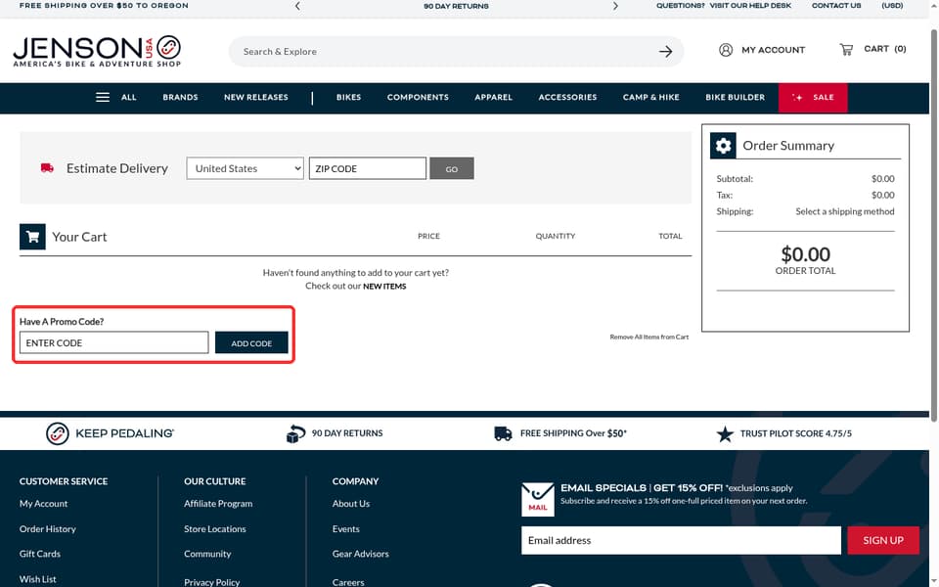The width and height of the screenshot is (939, 587).
Task: Focus the Search & Explore field
Action: pyautogui.click(x=446, y=52)
